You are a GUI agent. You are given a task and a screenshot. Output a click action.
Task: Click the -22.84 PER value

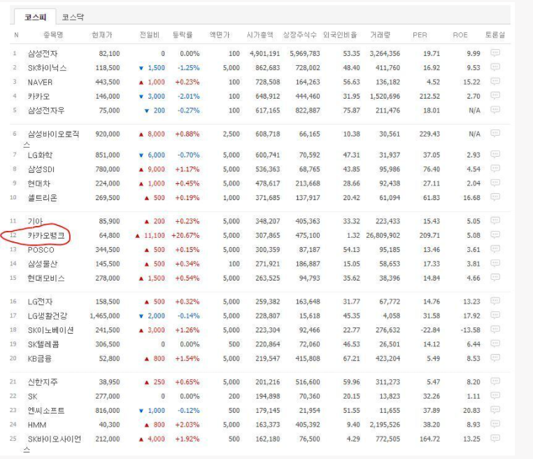click(429, 330)
